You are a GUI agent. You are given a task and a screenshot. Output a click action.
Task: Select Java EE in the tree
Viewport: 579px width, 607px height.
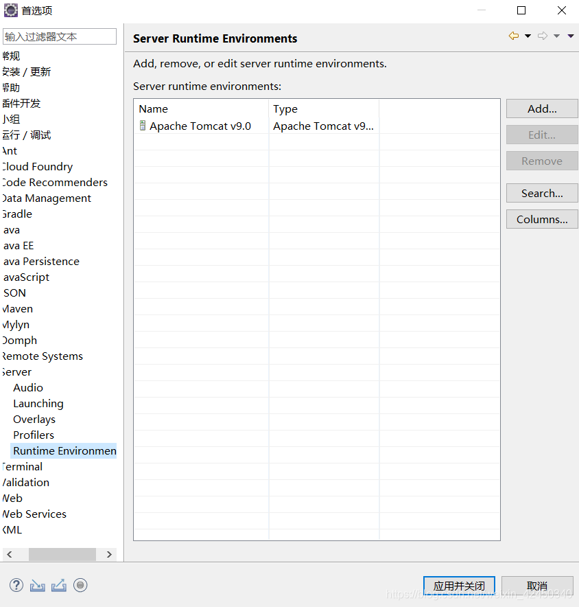click(18, 245)
